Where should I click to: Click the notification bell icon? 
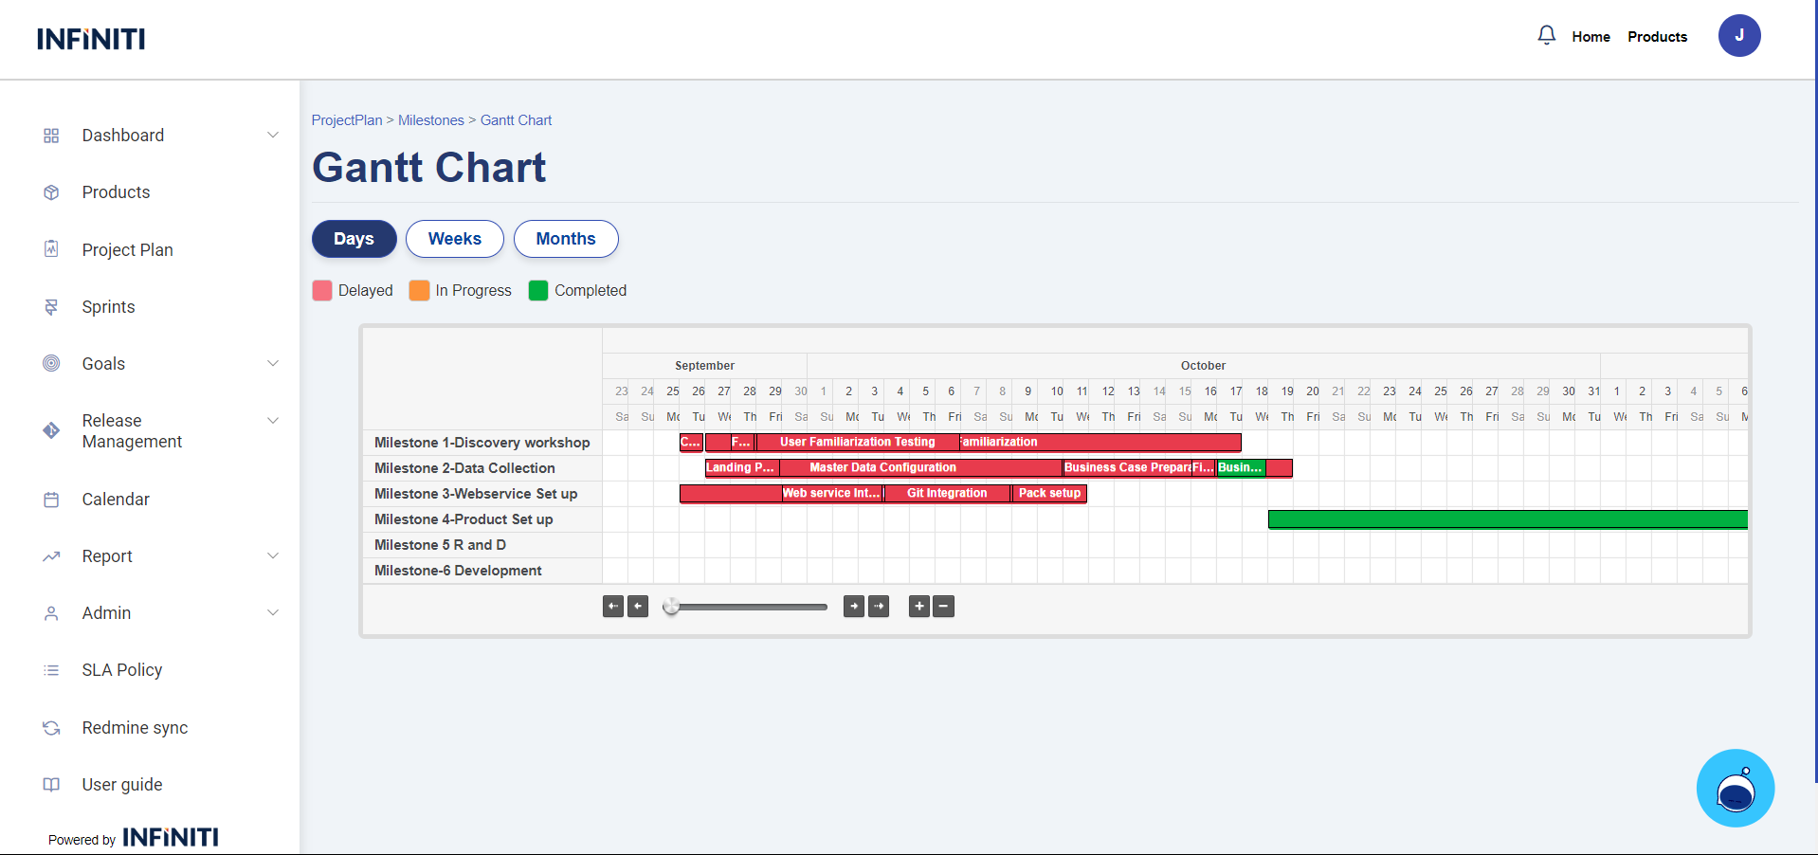1546,36
